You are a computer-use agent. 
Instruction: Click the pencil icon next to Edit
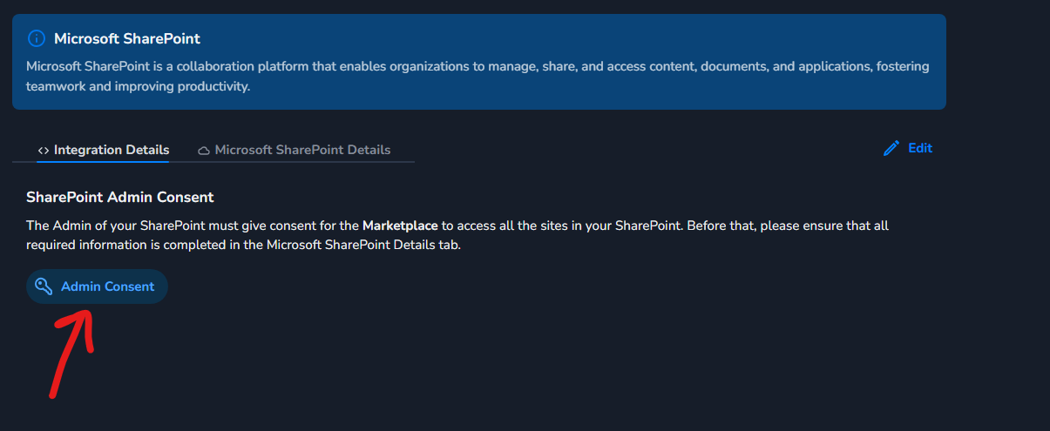click(891, 149)
